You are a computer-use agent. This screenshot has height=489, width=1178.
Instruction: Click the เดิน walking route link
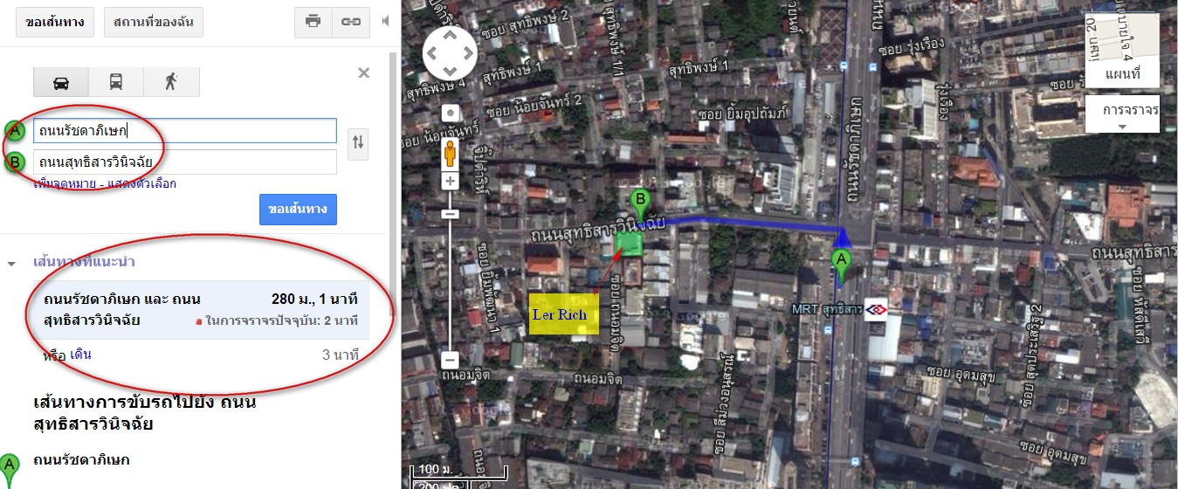(80, 355)
